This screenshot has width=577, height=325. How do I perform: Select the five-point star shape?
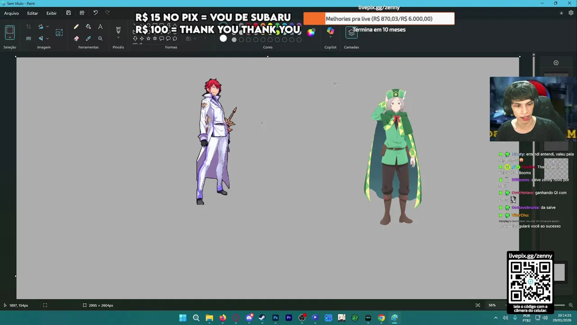tap(148, 39)
